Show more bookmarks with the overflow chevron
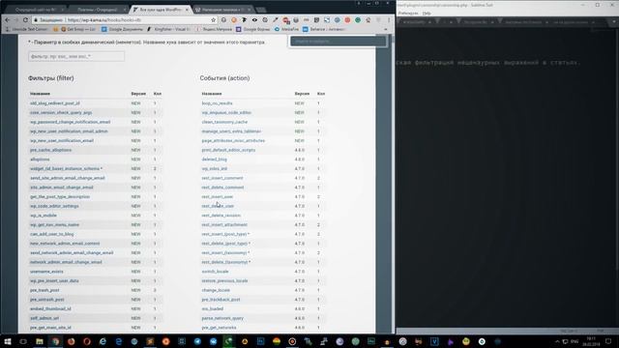619x348 pixels. 386,29
